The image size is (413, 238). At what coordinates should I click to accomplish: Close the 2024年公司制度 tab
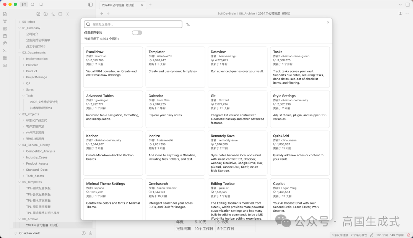click(x=142, y=5)
